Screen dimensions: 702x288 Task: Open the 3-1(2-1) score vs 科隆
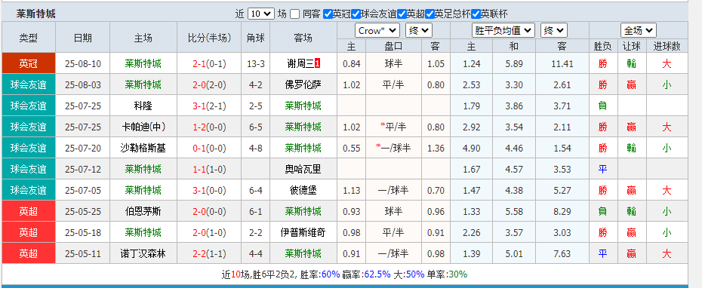210,106
